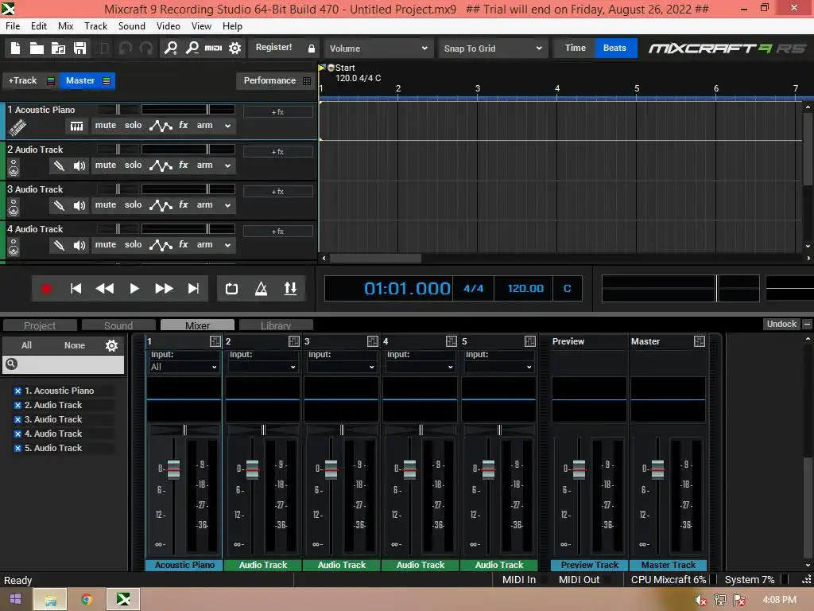Open fx effects on track 2 Audio Track

click(x=184, y=165)
